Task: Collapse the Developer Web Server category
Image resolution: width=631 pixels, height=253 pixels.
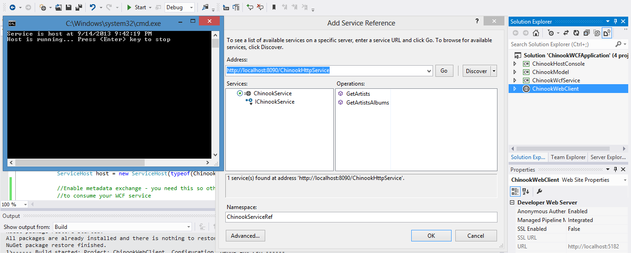Action: pos(512,203)
